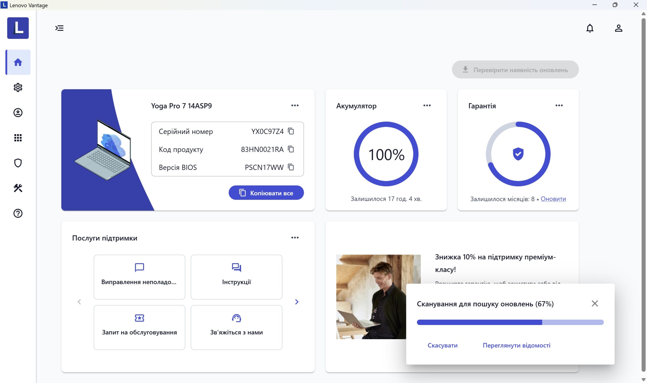Click the Оновити warranty link

pyautogui.click(x=553, y=199)
